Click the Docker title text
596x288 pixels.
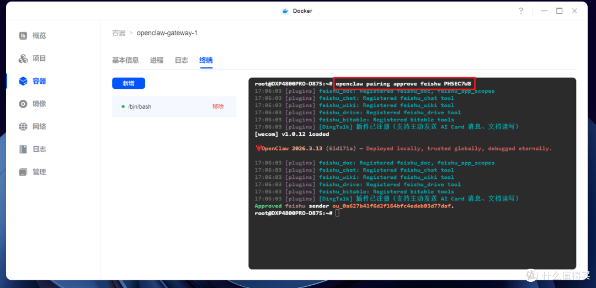[x=302, y=11]
